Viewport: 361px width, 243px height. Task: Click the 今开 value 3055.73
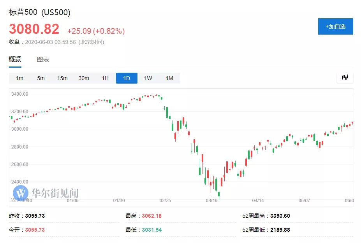35,230
